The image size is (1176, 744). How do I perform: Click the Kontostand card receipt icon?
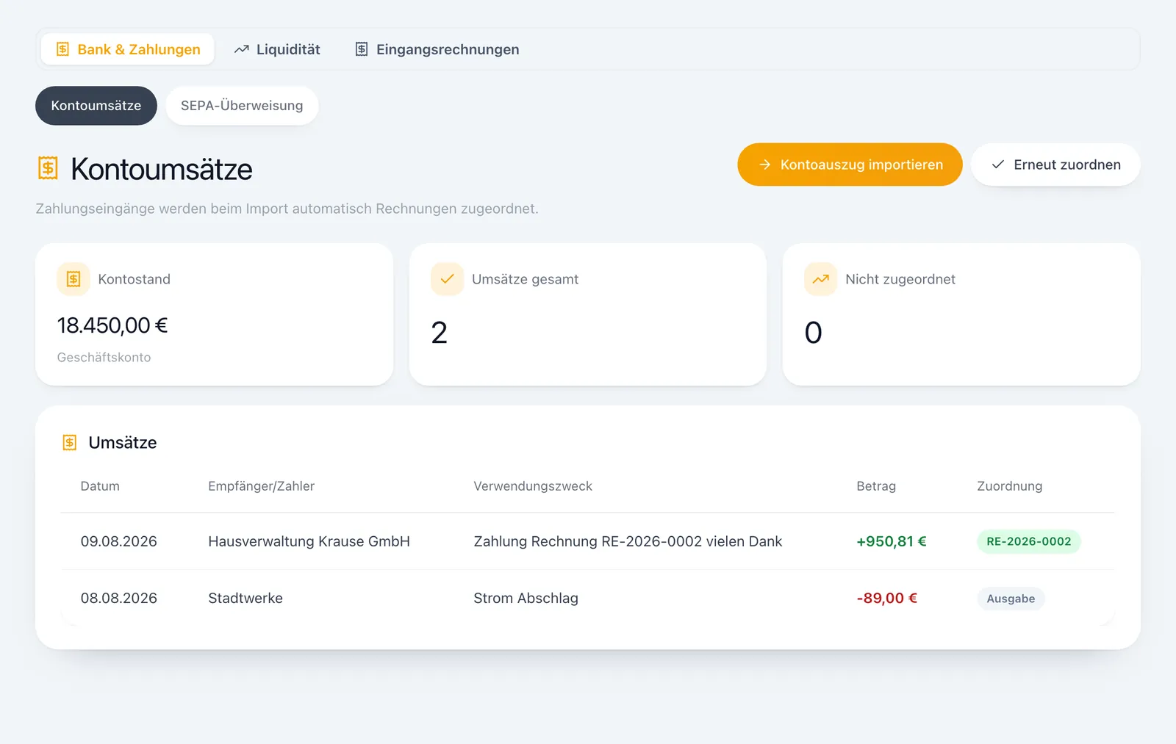(x=73, y=279)
